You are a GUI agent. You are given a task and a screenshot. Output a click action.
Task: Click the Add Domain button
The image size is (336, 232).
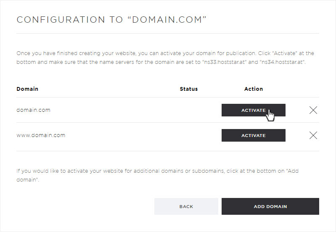270,206
